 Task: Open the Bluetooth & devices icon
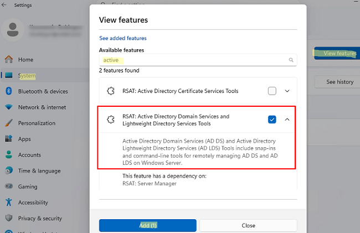coord(9,91)
